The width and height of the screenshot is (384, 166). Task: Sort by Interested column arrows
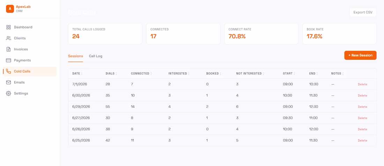point(189,73)
